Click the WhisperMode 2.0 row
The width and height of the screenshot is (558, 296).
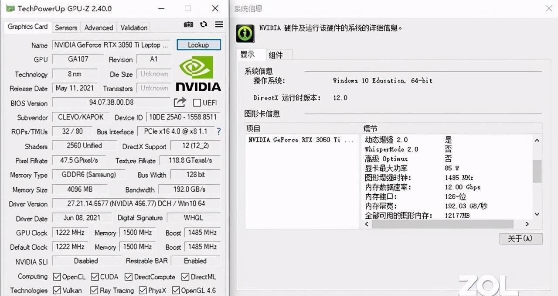tap(446, 149)
